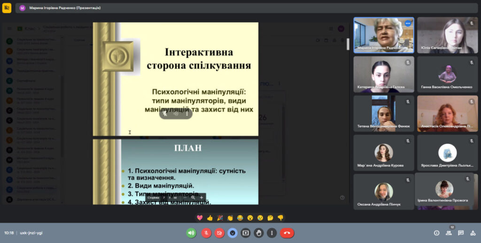This screenshot has width=481, height=243.
Task: Open the chat panel
Action: (461, 233)
